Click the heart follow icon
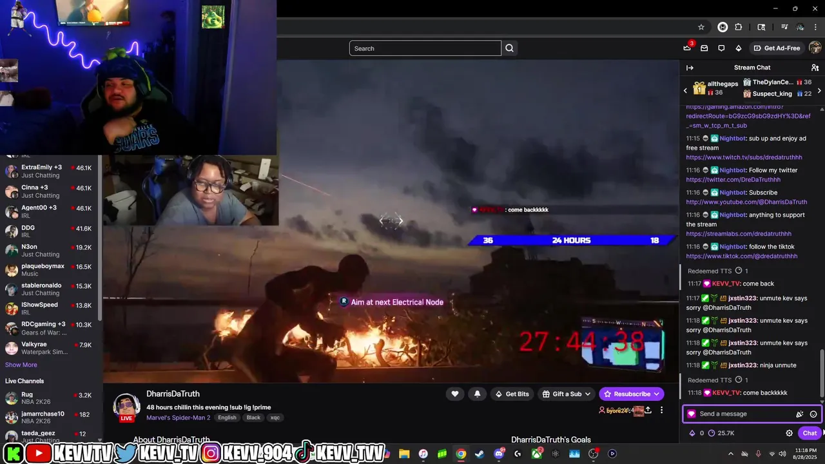The width and height of the screenshot is (825, 464). coord(455,394)
